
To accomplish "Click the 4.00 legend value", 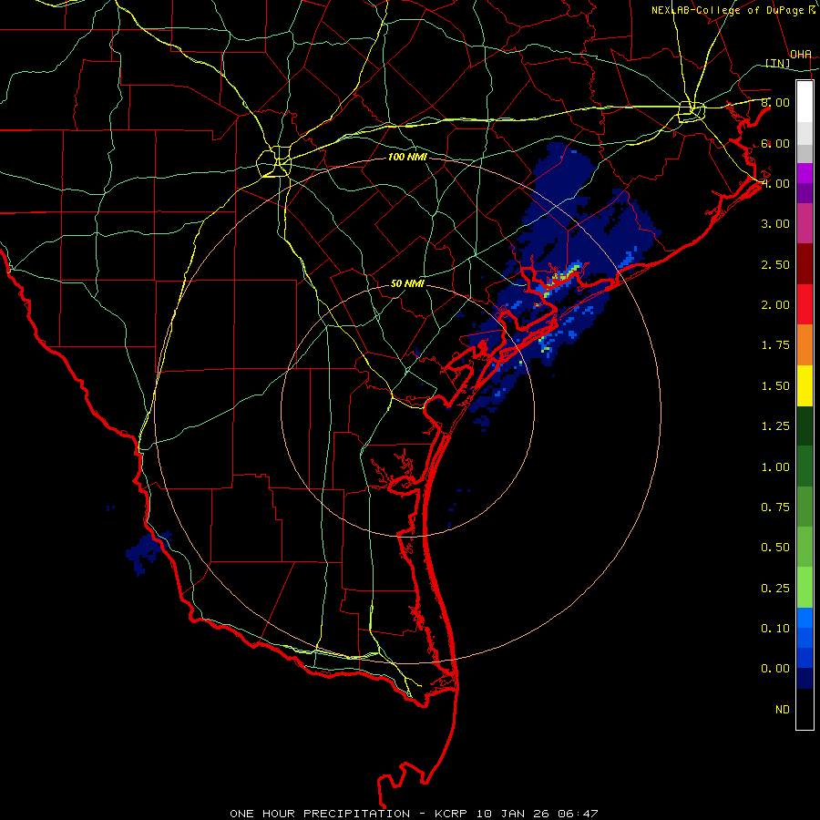I will tap(775, 183).
